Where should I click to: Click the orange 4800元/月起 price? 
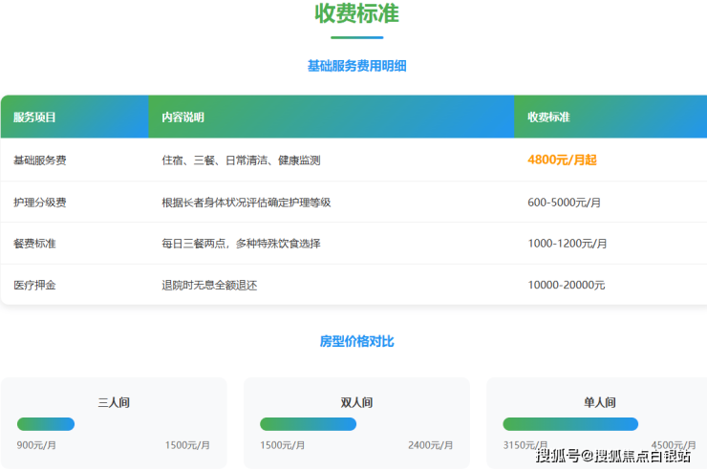pyautogui.click(x=562, y=161)
